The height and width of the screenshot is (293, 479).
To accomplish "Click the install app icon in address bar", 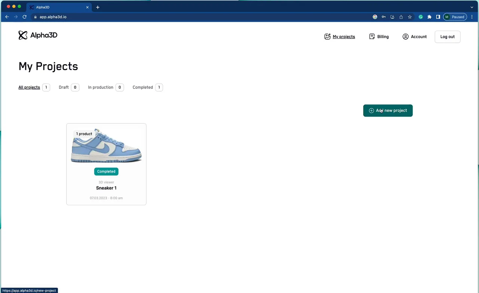I will (x=392, y=17).
